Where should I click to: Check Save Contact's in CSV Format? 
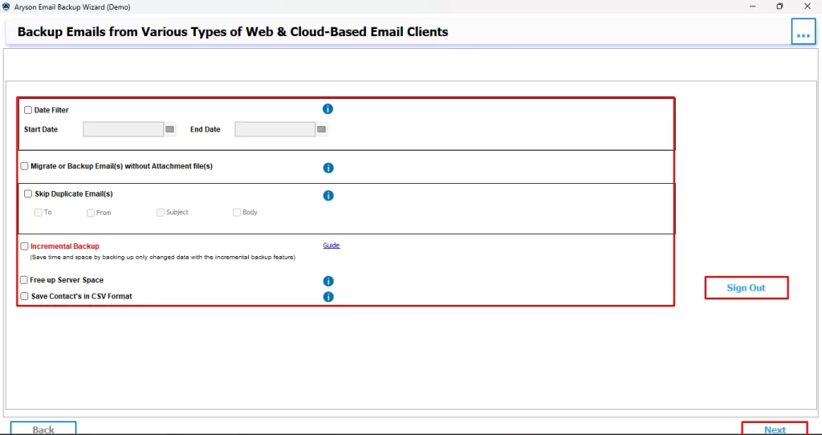24,296
